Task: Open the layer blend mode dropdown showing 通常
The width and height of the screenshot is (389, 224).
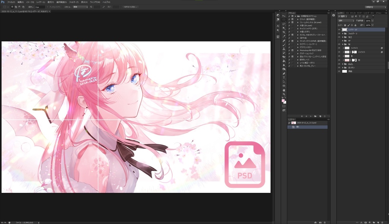Action: click(x=346, y=21)
